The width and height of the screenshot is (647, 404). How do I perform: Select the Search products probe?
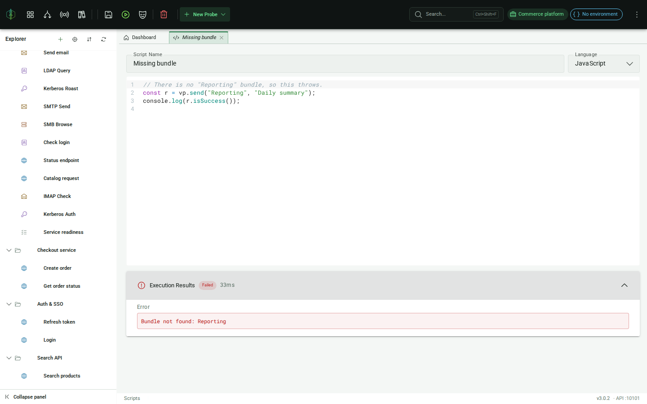coord(62,376)
